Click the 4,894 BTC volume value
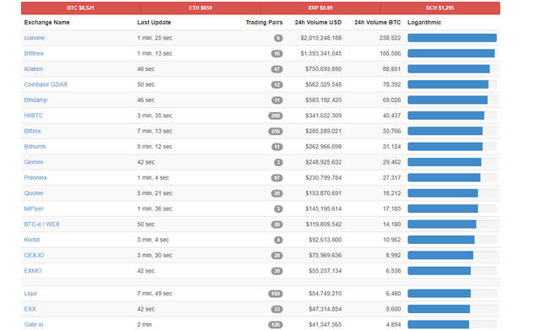This screenshot has width=541, height=330. click(393, 324)
